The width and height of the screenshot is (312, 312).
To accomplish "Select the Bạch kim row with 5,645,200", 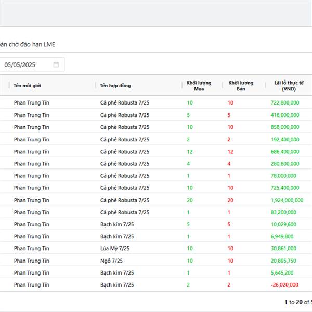I will click(156, 272).
